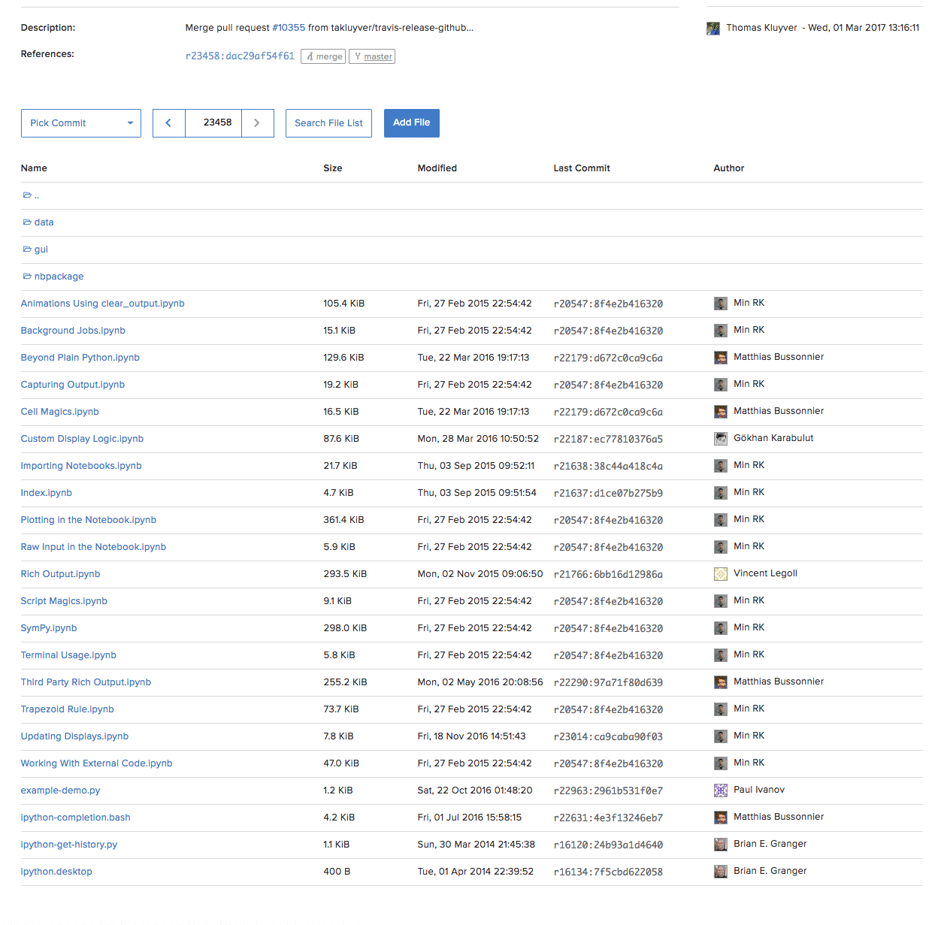
Task: Open the nbpackage folder
Action: point(59,277)
